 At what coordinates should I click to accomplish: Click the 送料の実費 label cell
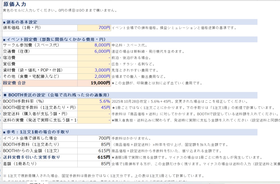point(40,120)
